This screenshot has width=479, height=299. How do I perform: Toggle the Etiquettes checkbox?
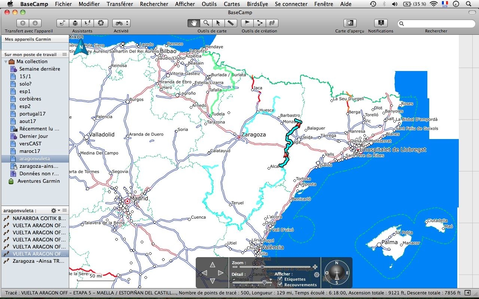[280, 279]
